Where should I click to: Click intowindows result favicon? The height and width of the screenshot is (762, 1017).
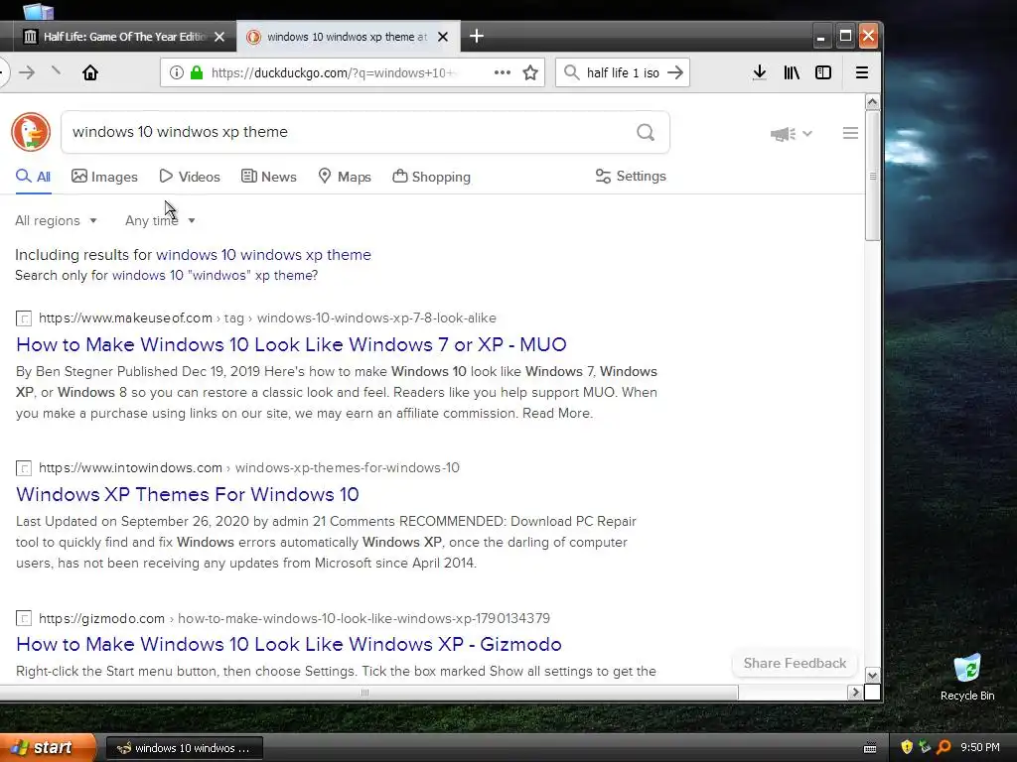(x=24, y=468)
